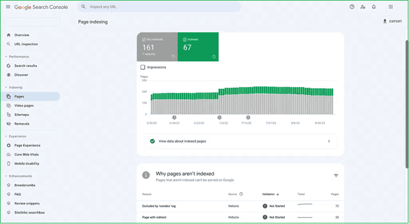
Task: Open Removals in the sidebar
Action: point(22,124)
